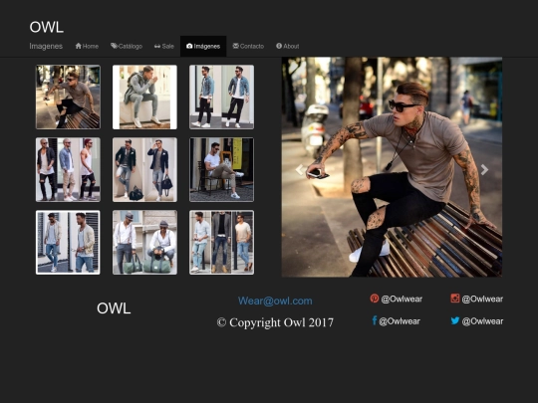Open the Pinterest @Owlwear link
Screen dimensions: 538x403
click(x=402, y=299)
